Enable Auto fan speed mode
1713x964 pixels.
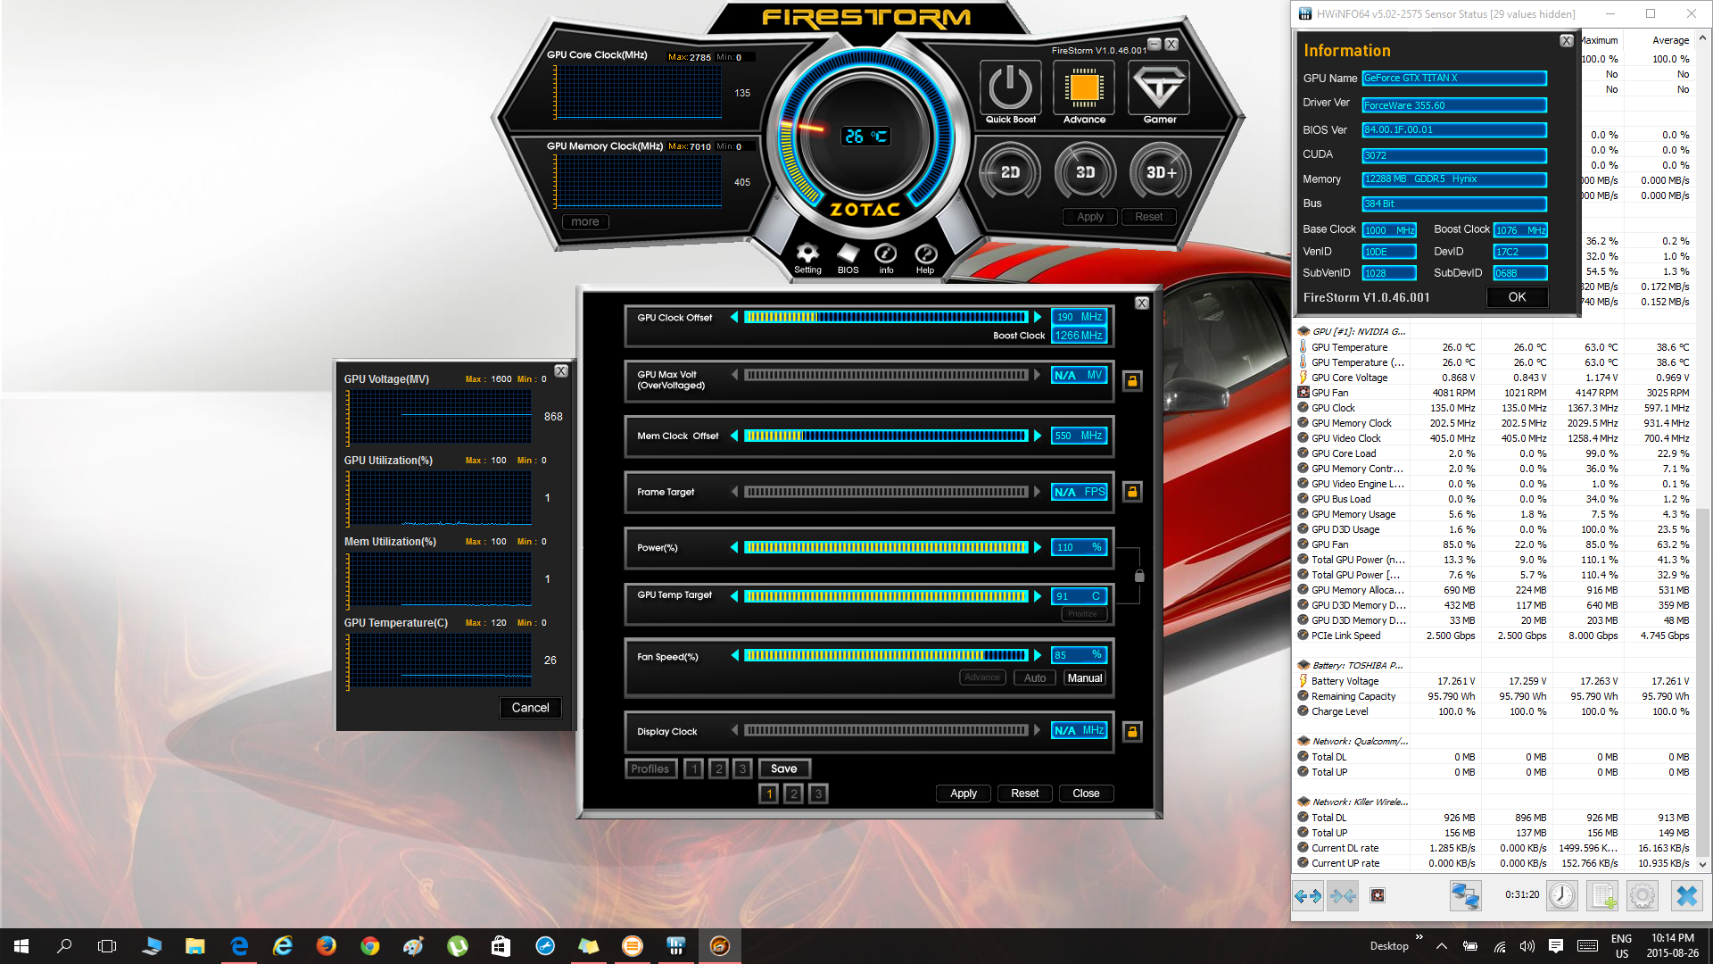(1035, 678)
